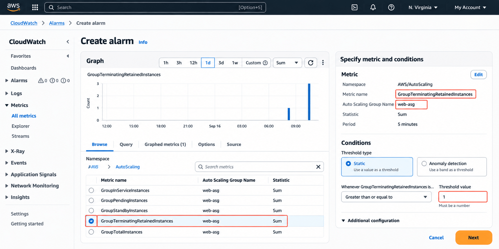499x249 pixels.
Task: Open All metrics in sidebar
Action: click(x=24, y=116)
